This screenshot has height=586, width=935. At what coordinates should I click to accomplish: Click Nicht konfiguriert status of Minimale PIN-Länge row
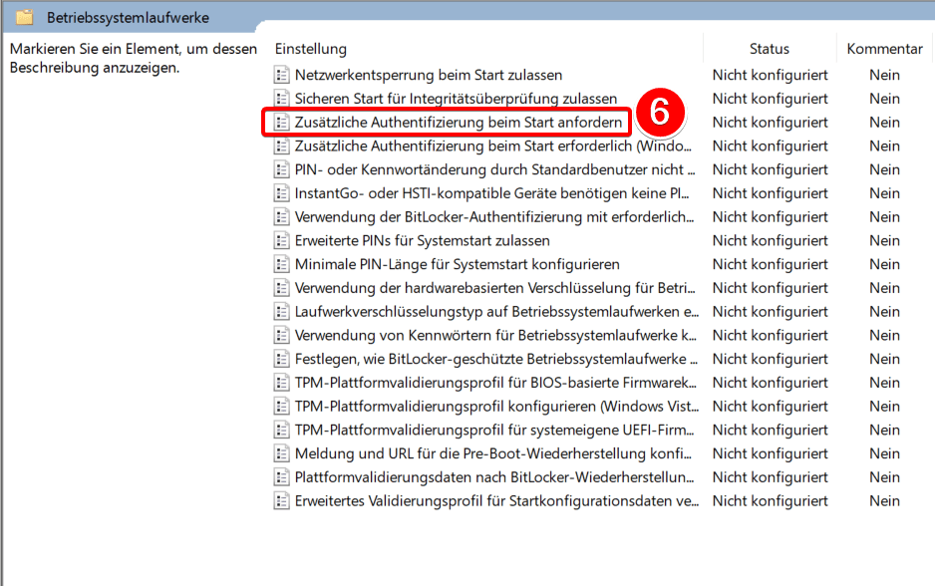[x=770, y=264]
